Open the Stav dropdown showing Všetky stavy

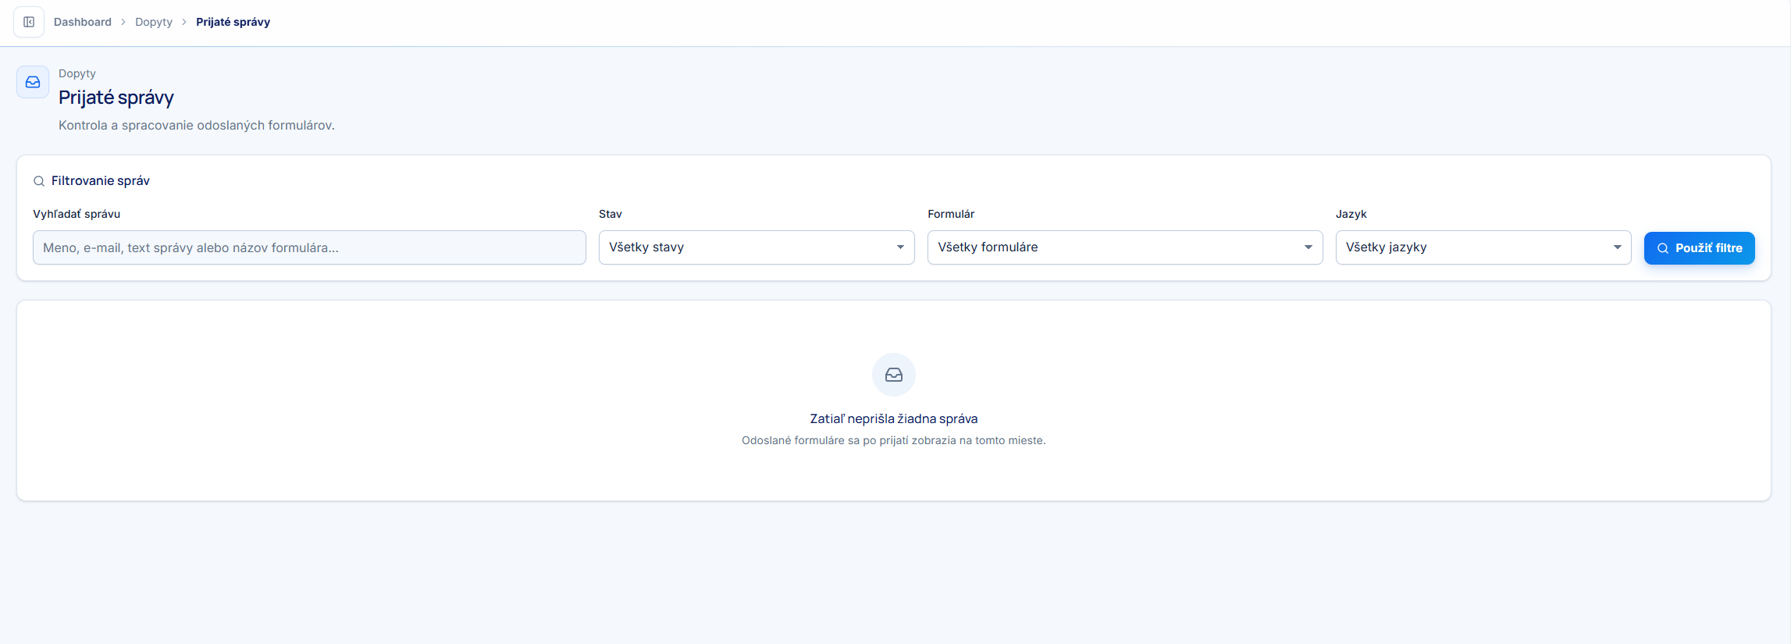point(757,247)
